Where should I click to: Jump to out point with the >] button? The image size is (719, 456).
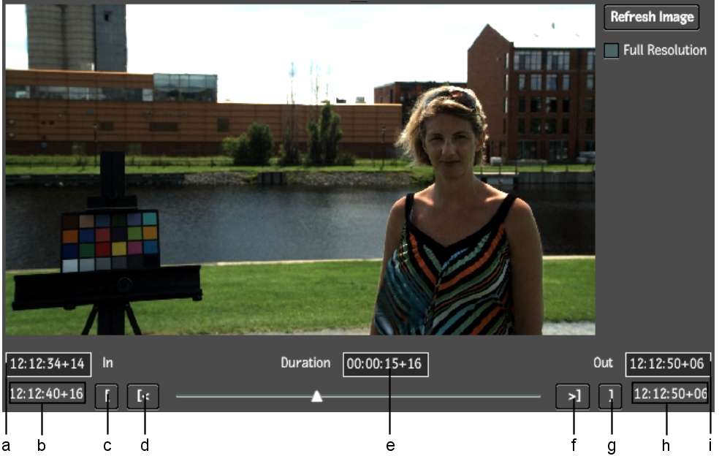(x=573, y=396)
